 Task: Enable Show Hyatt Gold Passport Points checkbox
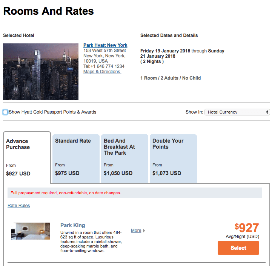[x=5, y=112]
